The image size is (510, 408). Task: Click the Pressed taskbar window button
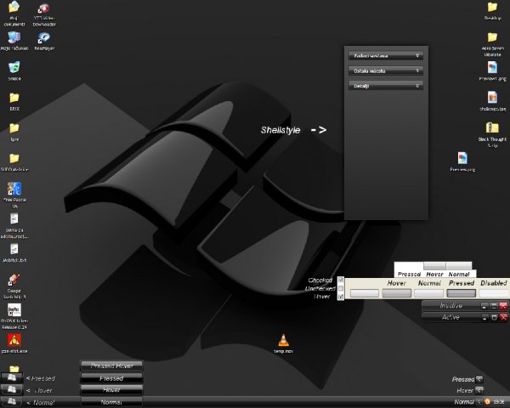click(111, 378)
